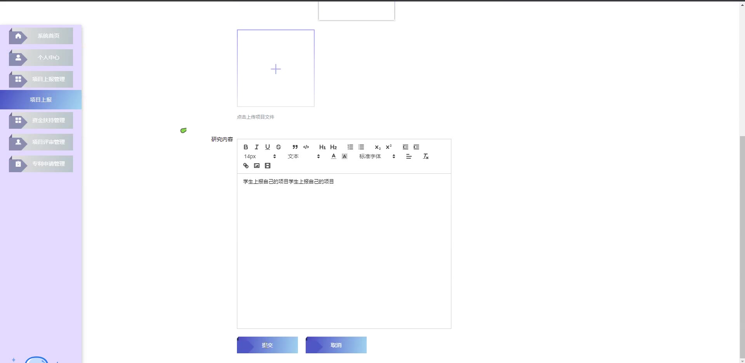Viewport: 745px width, 363px height.
Task: Open the text color picker
Action: [x=333, y=156]
